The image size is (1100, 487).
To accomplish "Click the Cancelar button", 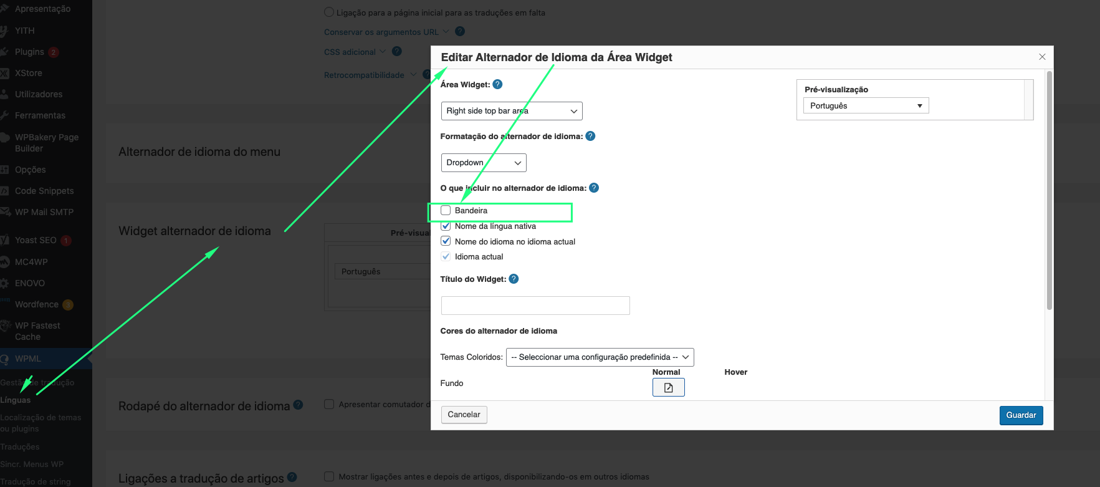I will click(x=464, y=415).
